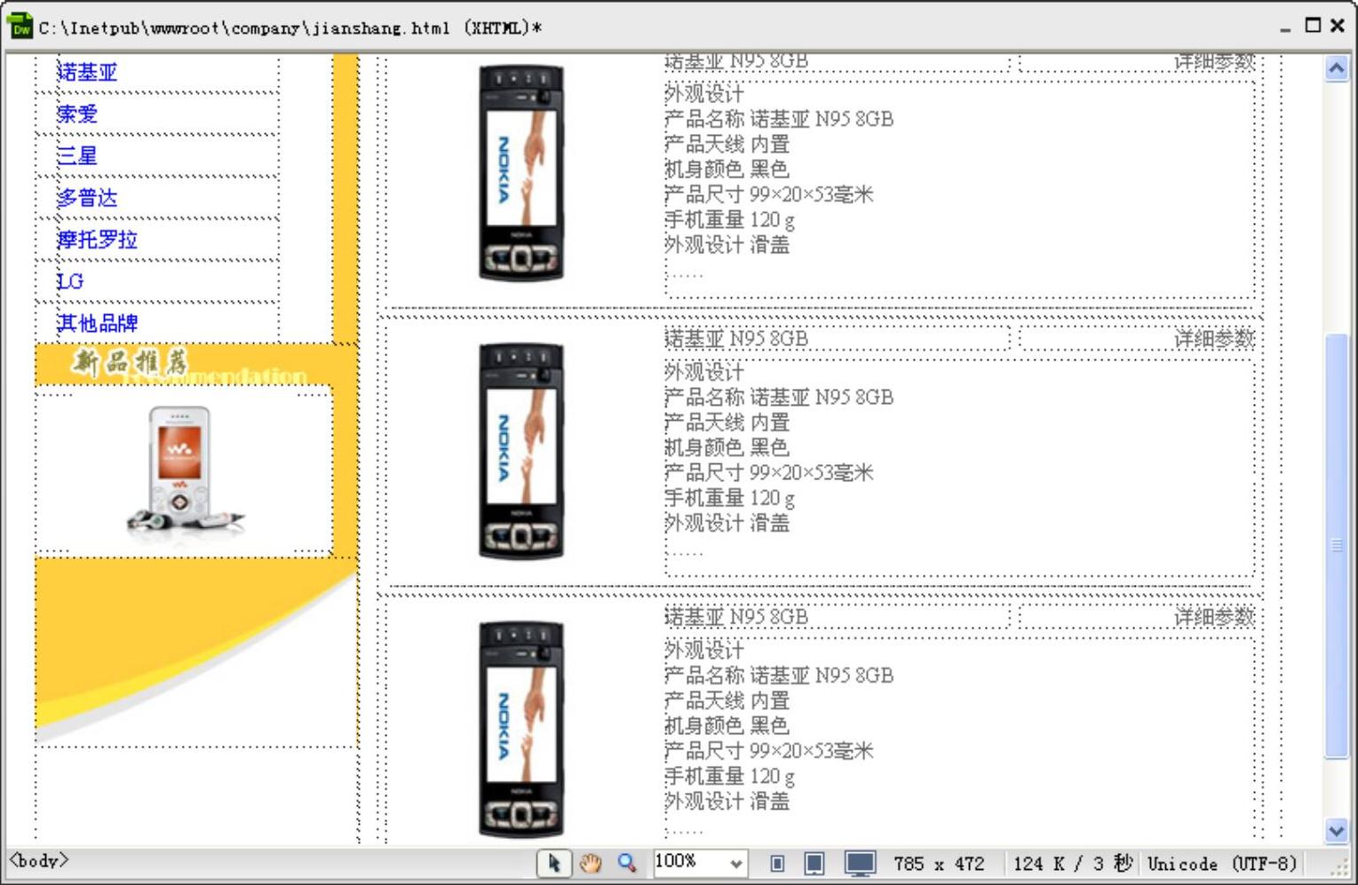1358x885 pixels.
Task: Select the <body> tag in tag selector
Action: [x=38, y=860]
